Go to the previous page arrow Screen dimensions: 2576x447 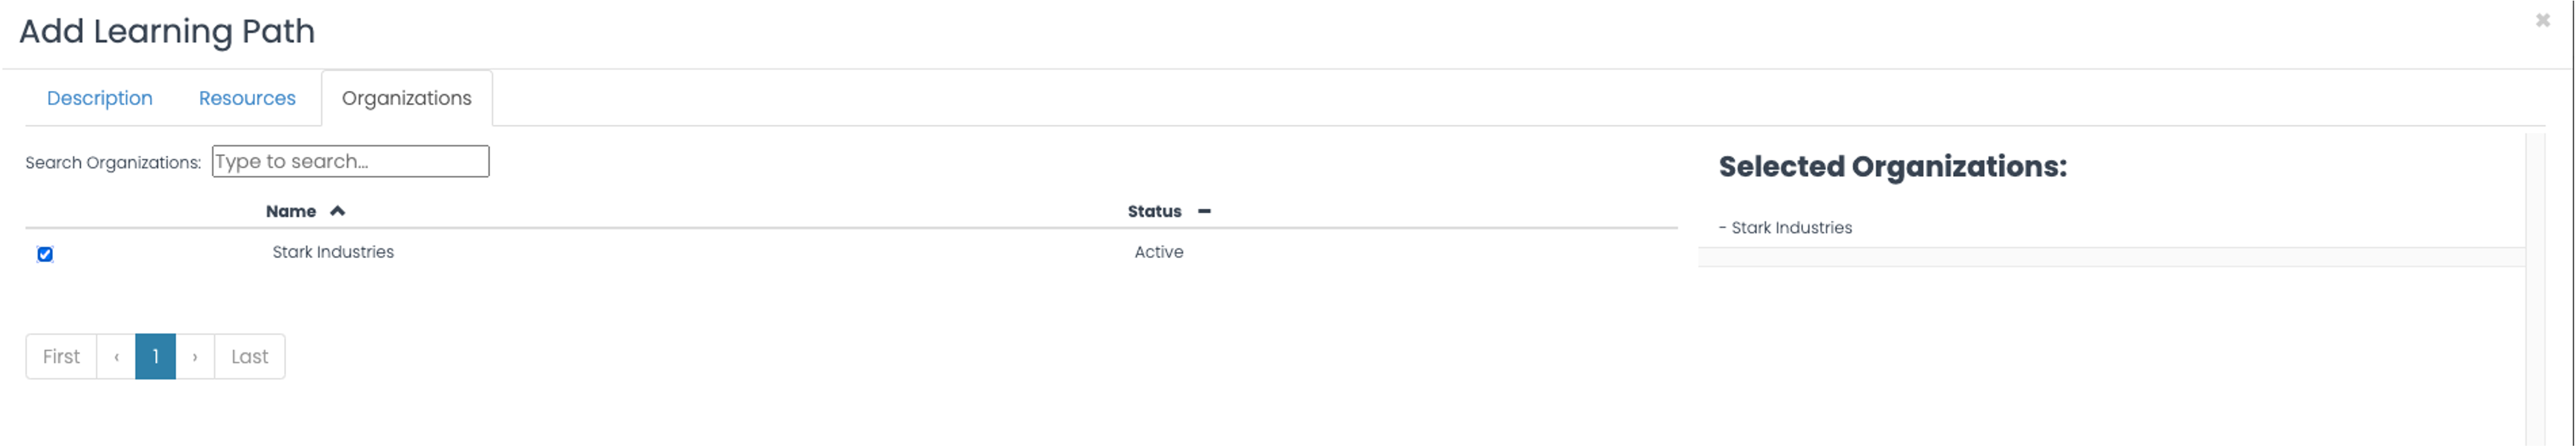pos(116,356)
